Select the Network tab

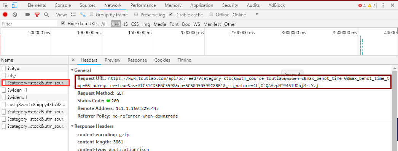click(113, 5)
